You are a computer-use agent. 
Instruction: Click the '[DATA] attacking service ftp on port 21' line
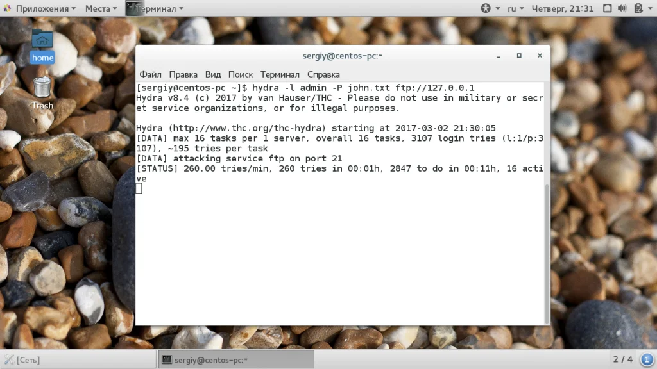239,159
